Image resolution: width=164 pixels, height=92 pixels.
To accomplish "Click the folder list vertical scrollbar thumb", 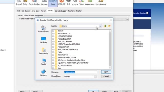I will point(110,49).
